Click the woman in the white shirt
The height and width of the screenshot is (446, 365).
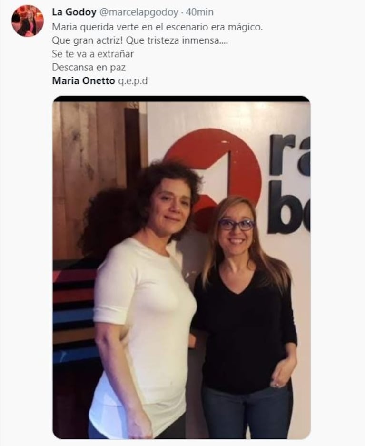coord(145,298)
